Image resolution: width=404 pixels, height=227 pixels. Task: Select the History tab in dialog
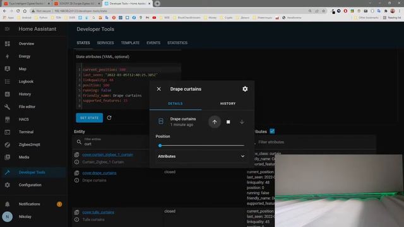coord(228,103)
